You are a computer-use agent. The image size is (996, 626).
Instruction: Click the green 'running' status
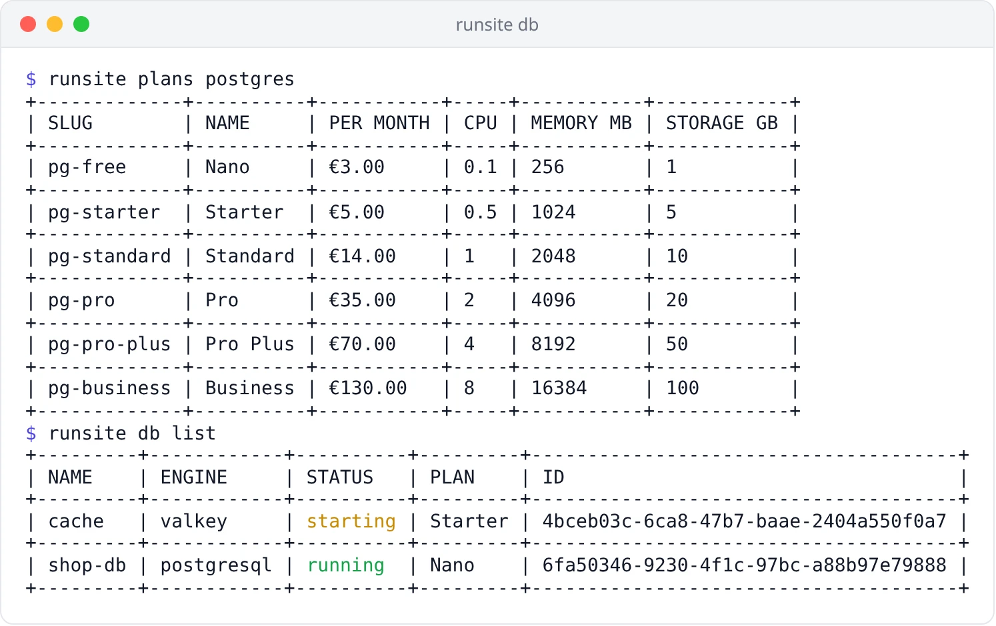click(x=345, y=565)
